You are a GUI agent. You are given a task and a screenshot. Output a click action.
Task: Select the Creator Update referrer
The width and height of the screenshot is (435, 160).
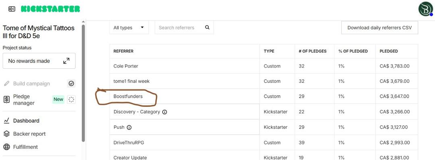(x=130, y=158)
